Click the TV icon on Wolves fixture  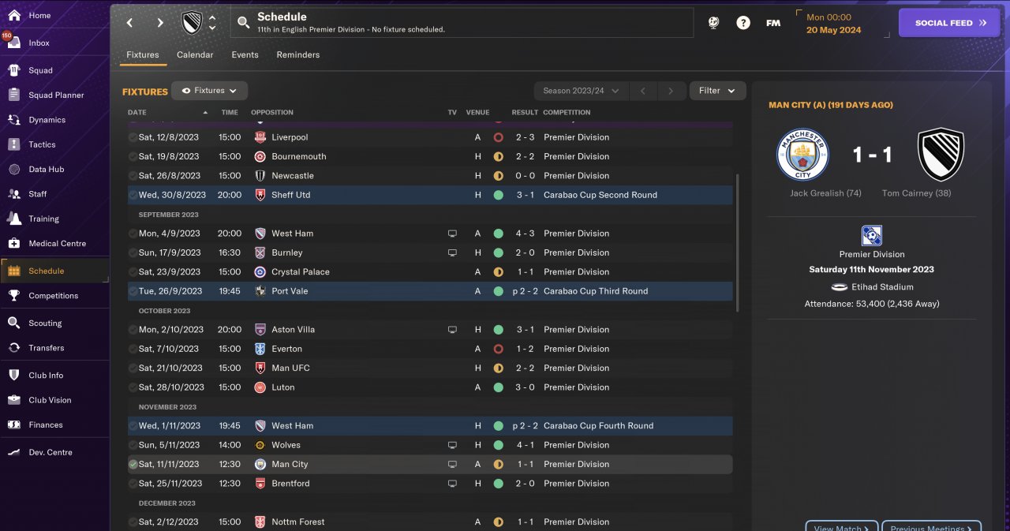452,445
